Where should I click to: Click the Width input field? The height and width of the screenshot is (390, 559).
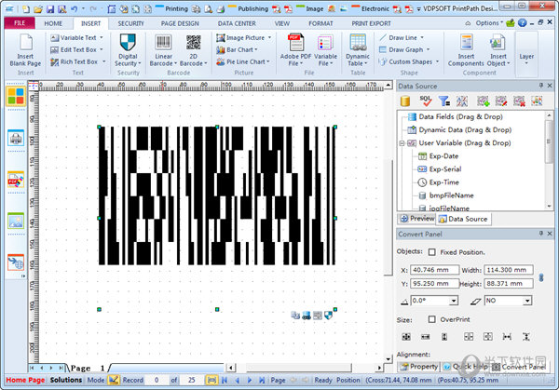[x=509, y=270]
